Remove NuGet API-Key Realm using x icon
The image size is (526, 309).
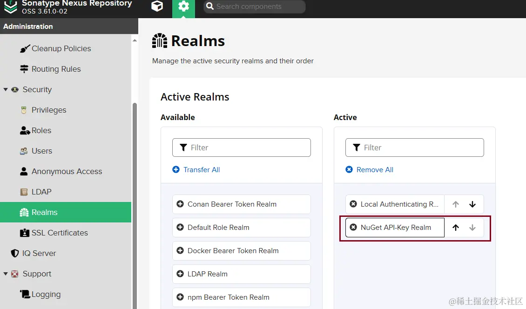(x=353, y=227)
